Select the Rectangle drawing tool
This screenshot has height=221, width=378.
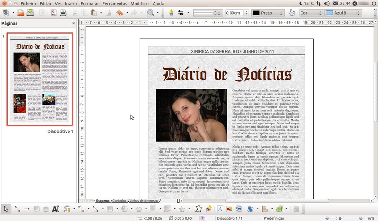point(36,209)
